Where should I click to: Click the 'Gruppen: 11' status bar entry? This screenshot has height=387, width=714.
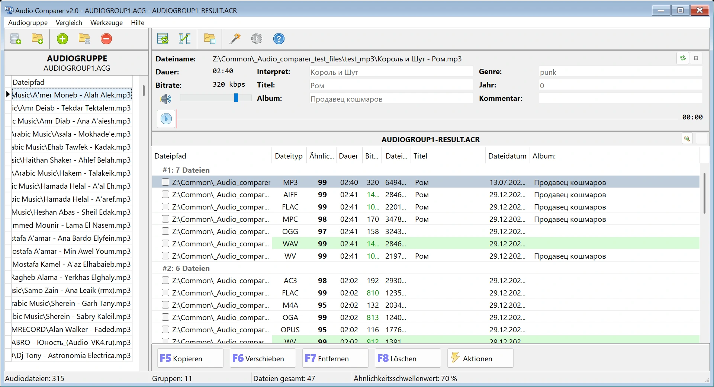[x=172, y=378]
